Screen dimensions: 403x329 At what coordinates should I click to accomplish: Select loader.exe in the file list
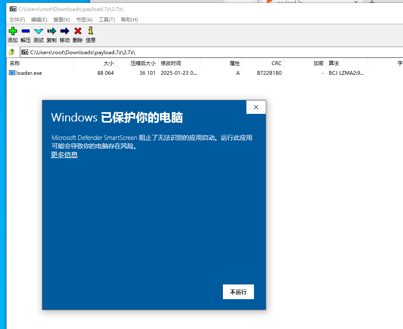pyautogui.click(x=29, y=73)
